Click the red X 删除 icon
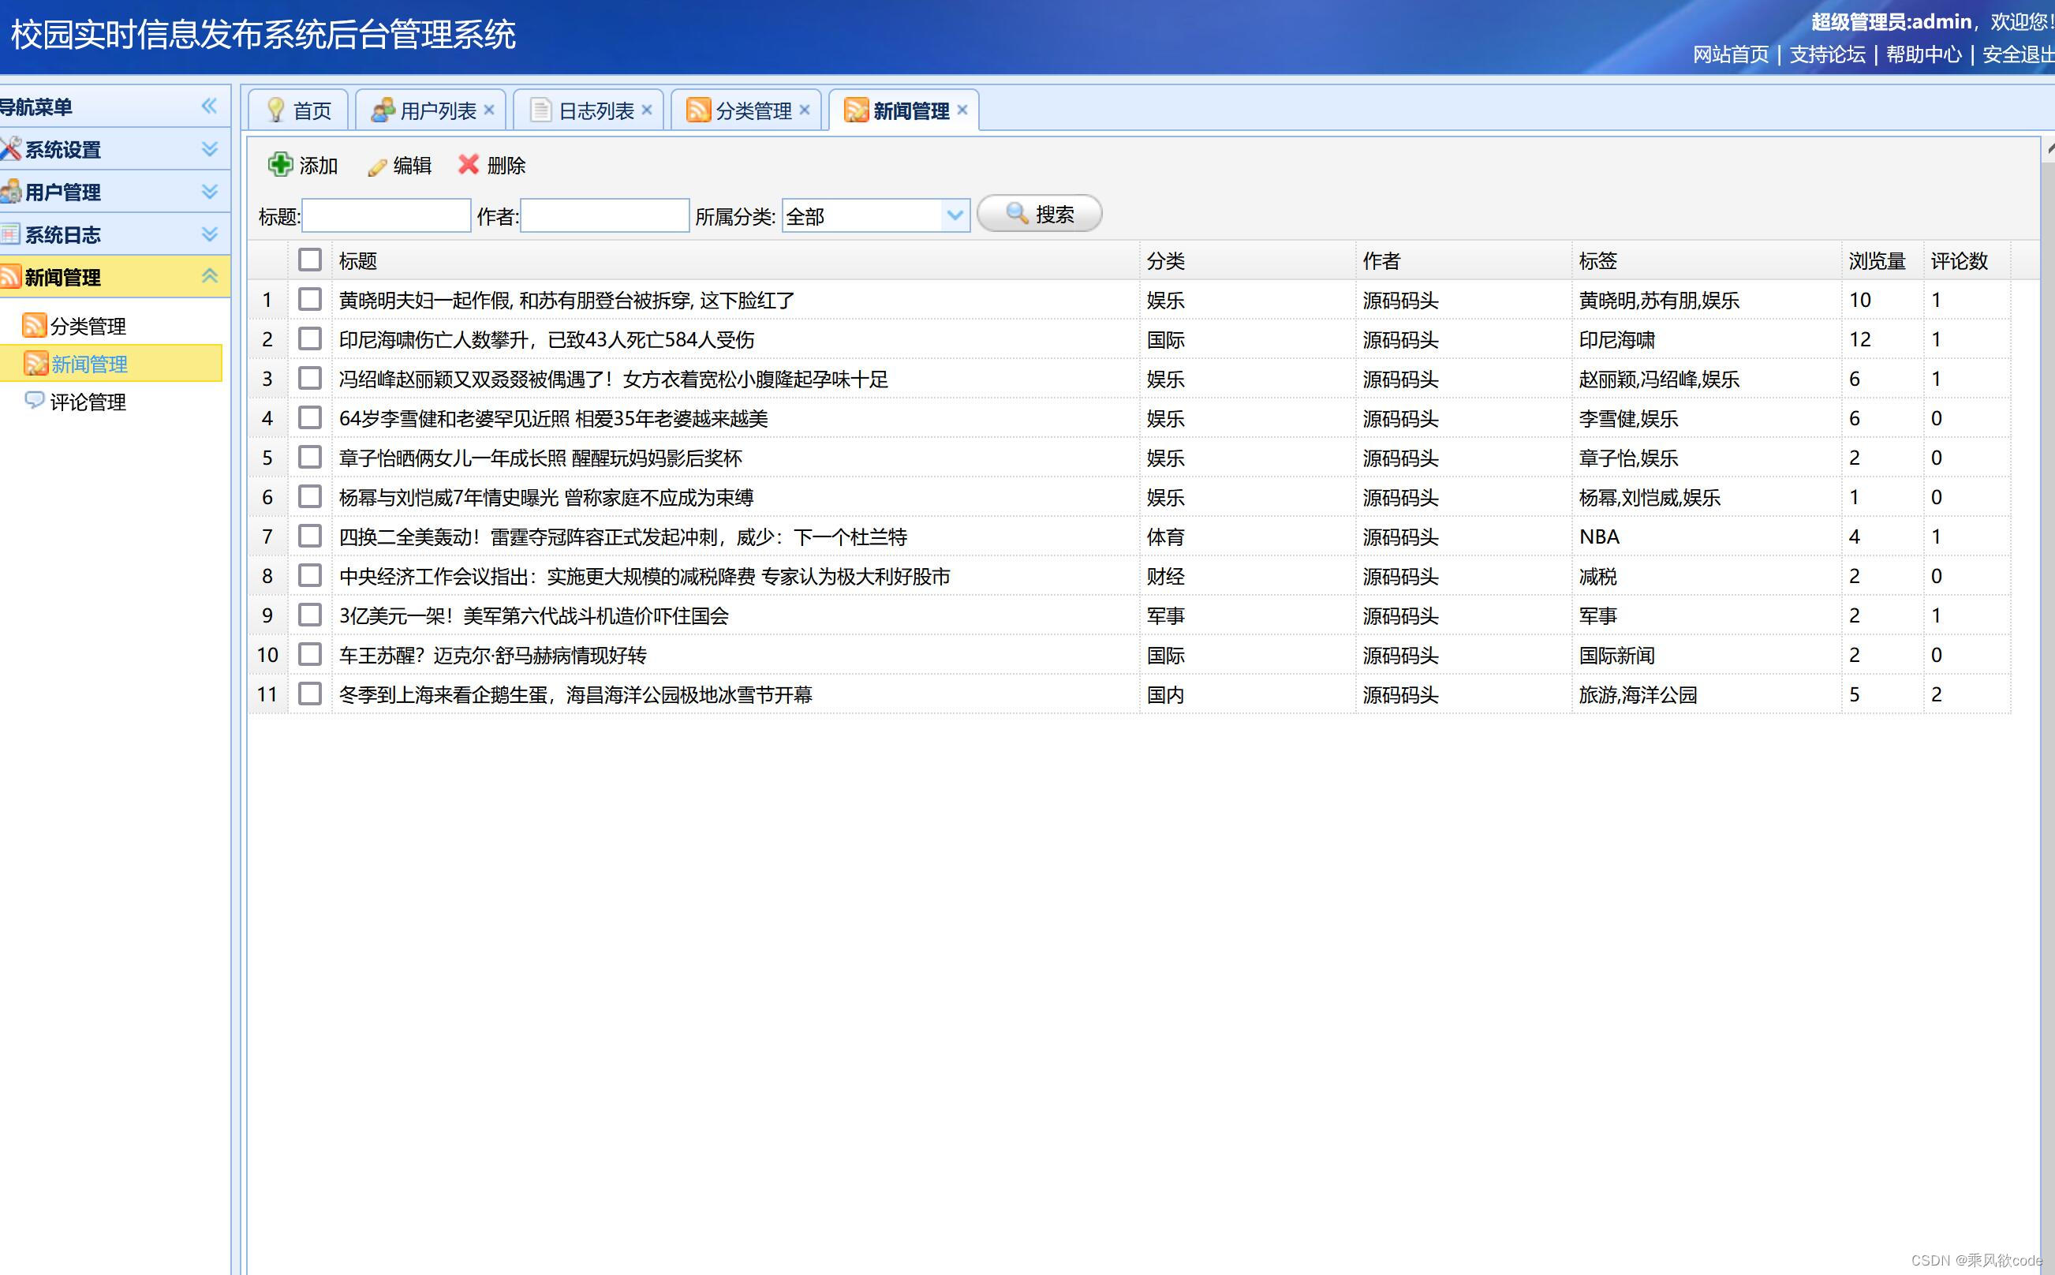This screenshot has height=1275, width=2055. (x=469, y=164)
